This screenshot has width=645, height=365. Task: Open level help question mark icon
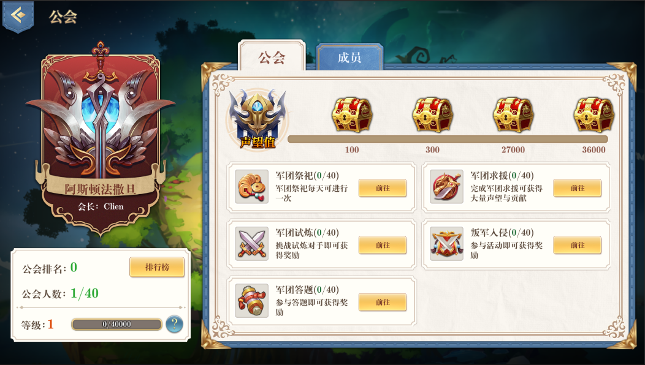[174, 324]
